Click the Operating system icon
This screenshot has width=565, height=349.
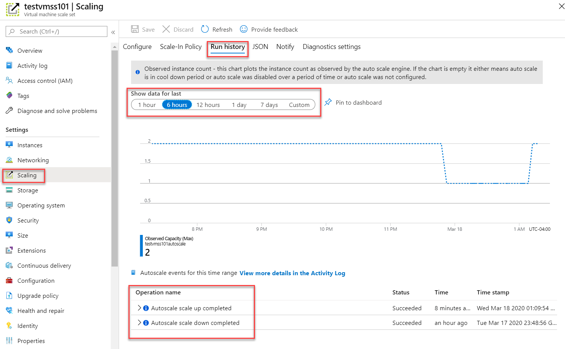tap(9, 205)
